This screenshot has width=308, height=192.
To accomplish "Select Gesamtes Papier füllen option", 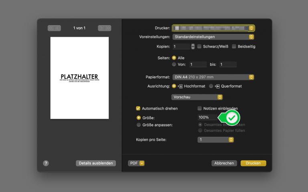I will click(200, 130).
